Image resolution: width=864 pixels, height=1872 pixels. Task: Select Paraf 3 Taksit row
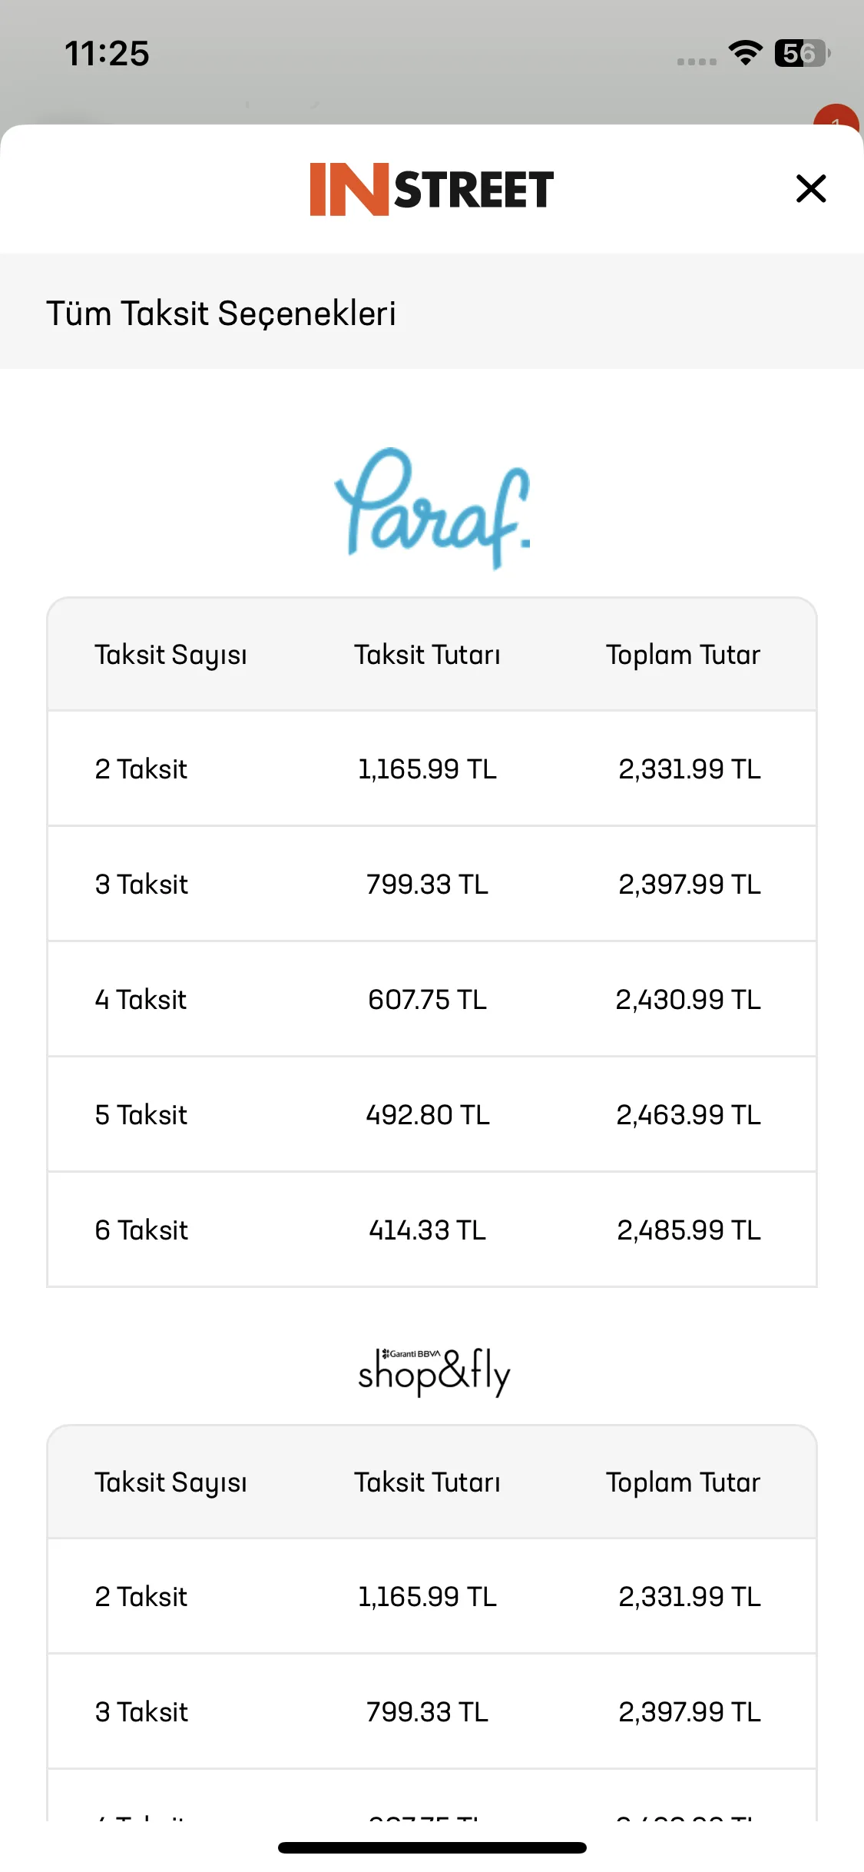432,884
